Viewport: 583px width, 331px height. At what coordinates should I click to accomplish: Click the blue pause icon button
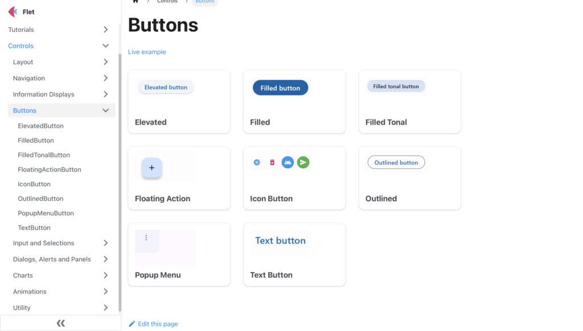[x=257, y=163]
